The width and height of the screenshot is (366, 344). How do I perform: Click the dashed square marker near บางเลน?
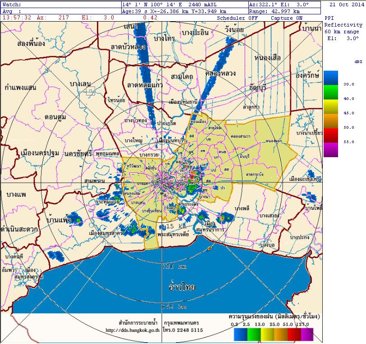coord(91,91)
